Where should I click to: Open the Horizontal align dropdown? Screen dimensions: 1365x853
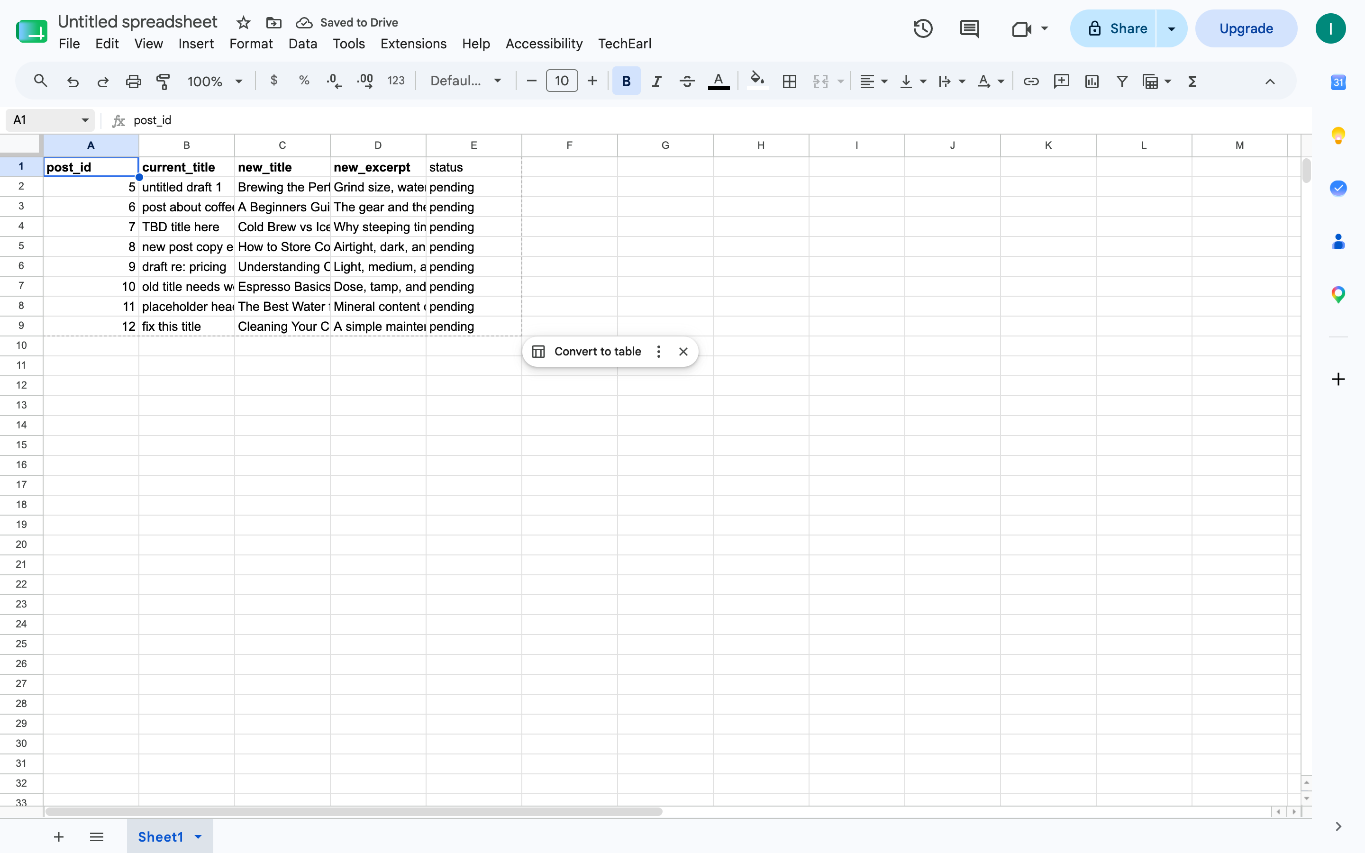[x=873, y=81]
